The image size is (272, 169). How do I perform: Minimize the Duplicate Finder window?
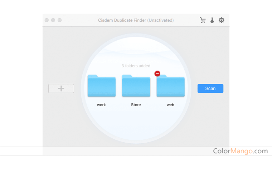pyautogui.click(x=53, y=20)
